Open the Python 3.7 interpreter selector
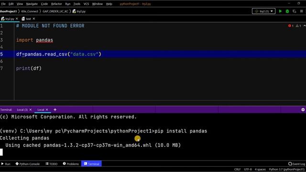The width and height of the screenshot is (306, 172). 287,169
